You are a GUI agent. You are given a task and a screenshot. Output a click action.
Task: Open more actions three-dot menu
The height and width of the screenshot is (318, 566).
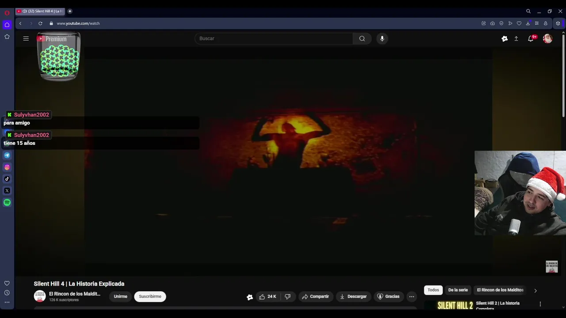click(x=412, y=296)
